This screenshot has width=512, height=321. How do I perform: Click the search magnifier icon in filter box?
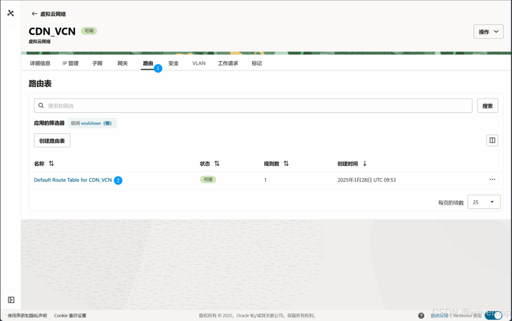tap(41, 106)
